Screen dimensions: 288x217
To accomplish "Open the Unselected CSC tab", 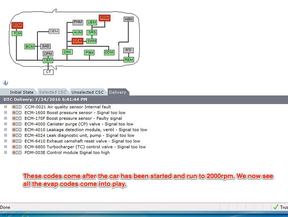I will click(x=87, y=92).
